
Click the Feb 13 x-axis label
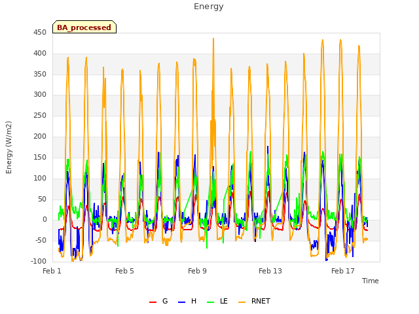(x=270, y=271)
